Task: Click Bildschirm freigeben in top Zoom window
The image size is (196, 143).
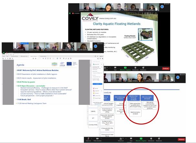Action: [125, 68]
